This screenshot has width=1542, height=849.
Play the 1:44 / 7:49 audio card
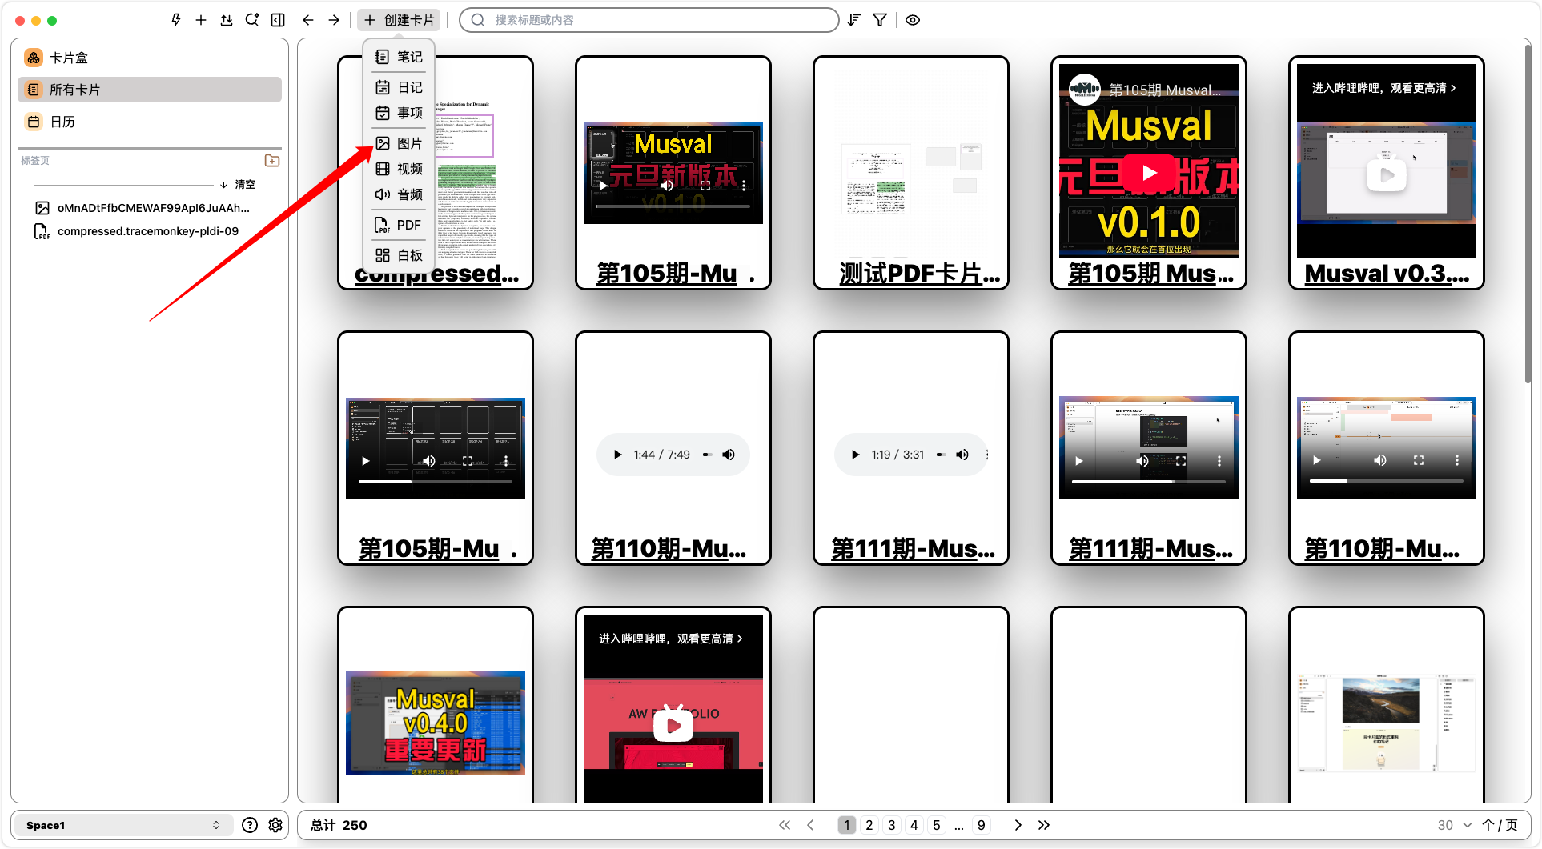point(617,455)
